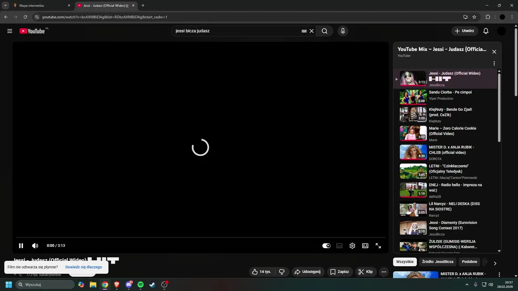Open options for MISTER D. recommended video
This screenshot has width=518, height=291.
click(x=499, y=274)
